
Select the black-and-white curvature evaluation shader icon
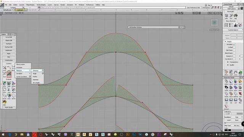pyautogui.click(x=226, y=88)
